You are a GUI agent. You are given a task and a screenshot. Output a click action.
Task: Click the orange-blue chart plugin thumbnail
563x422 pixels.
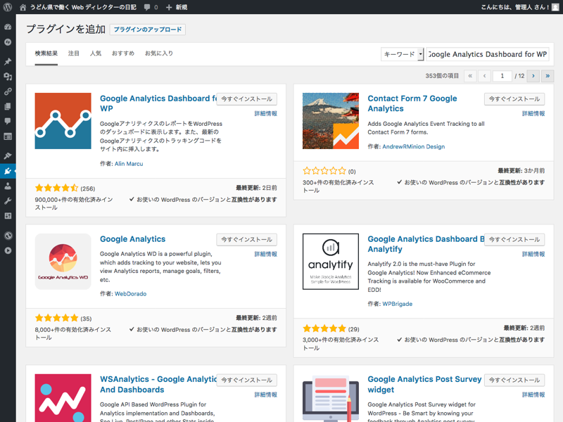coord(63,121)
